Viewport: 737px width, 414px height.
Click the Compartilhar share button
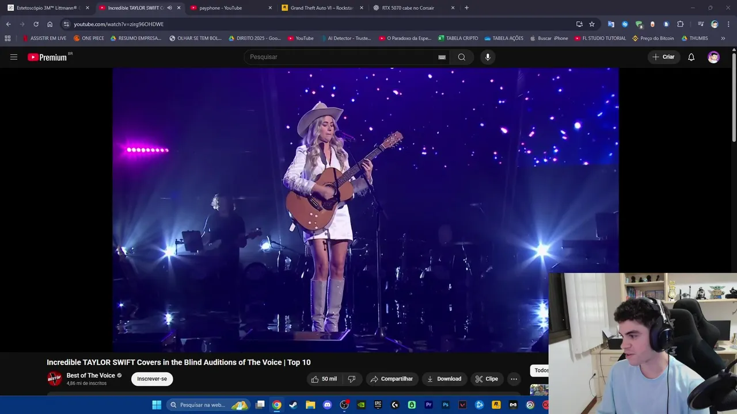(x=392, y=379)
